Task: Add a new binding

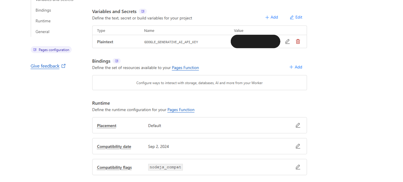Action: click(296, 67)
